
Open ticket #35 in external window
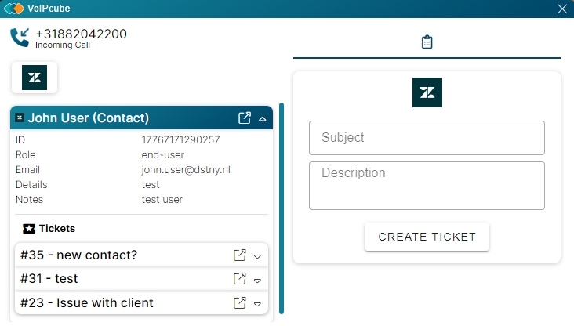click(x=241, y=255)
